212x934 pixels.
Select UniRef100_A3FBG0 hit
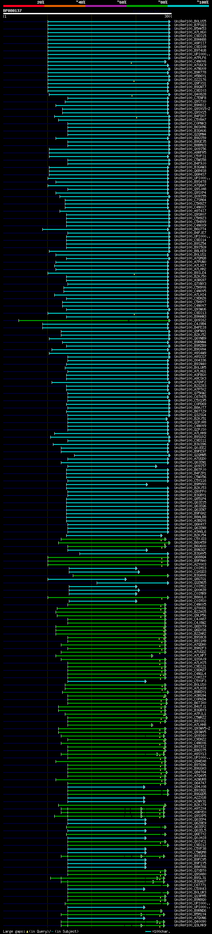pyautogui.click(x=190, y=375)
